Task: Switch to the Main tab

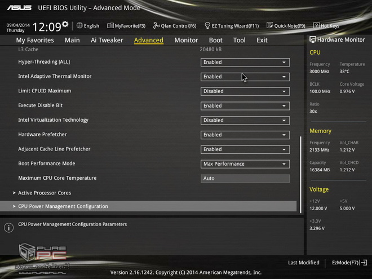Action: coord(72,40)
